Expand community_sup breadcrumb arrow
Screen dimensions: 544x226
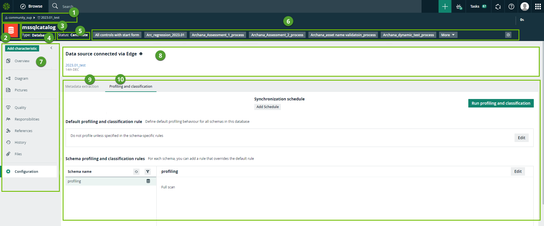point(34,18)
